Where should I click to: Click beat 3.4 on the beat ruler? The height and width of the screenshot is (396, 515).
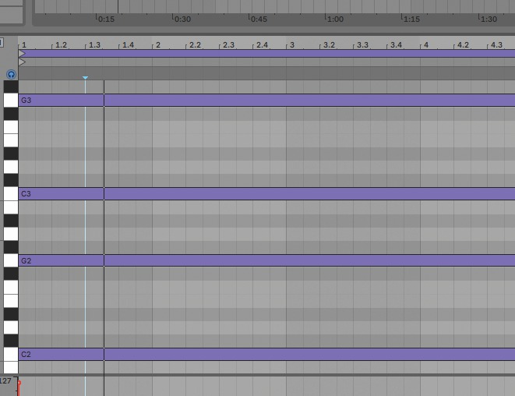click(396, 45)
